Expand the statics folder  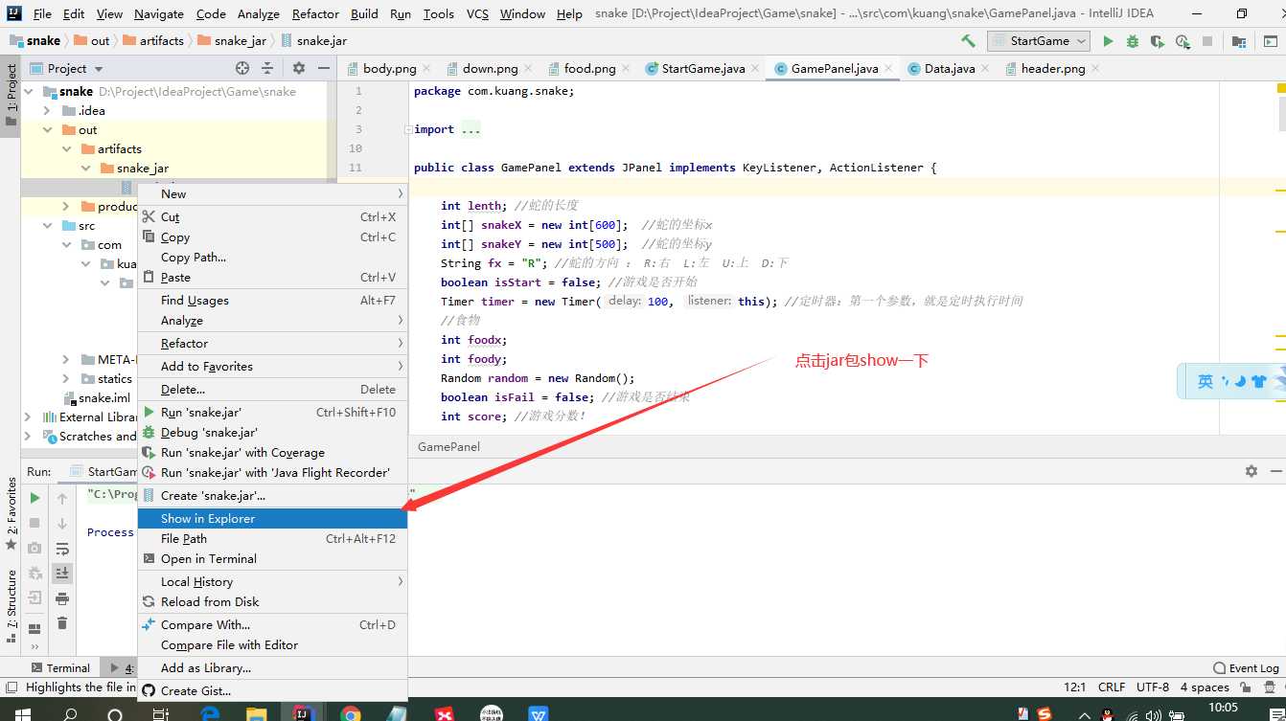pyautogui.click(x=66, y=379)
